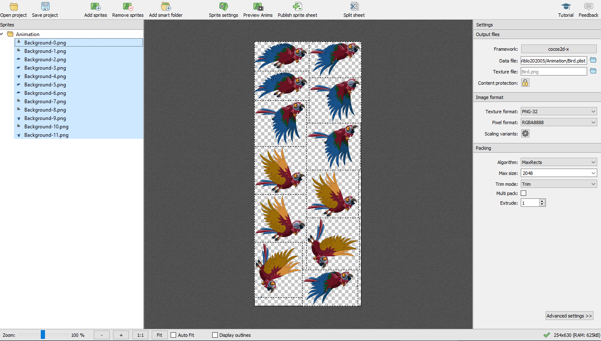Select Background-11.png in sprite list
601x341 pixels.
click(x=79, y=135)
